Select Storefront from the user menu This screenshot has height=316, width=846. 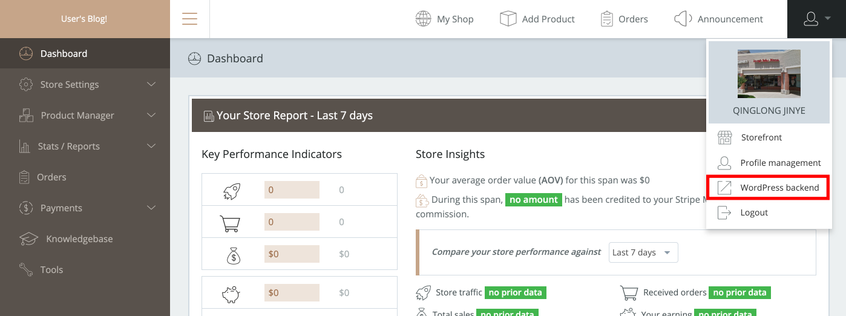(761, 137)
